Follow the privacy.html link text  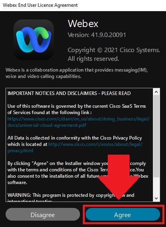pos(20,151)
